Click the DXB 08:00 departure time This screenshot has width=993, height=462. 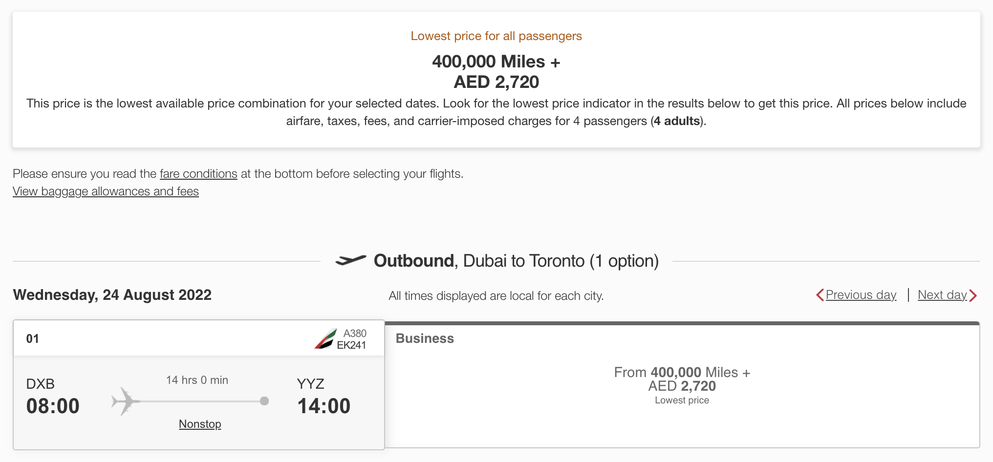click(x=53, y=406)
